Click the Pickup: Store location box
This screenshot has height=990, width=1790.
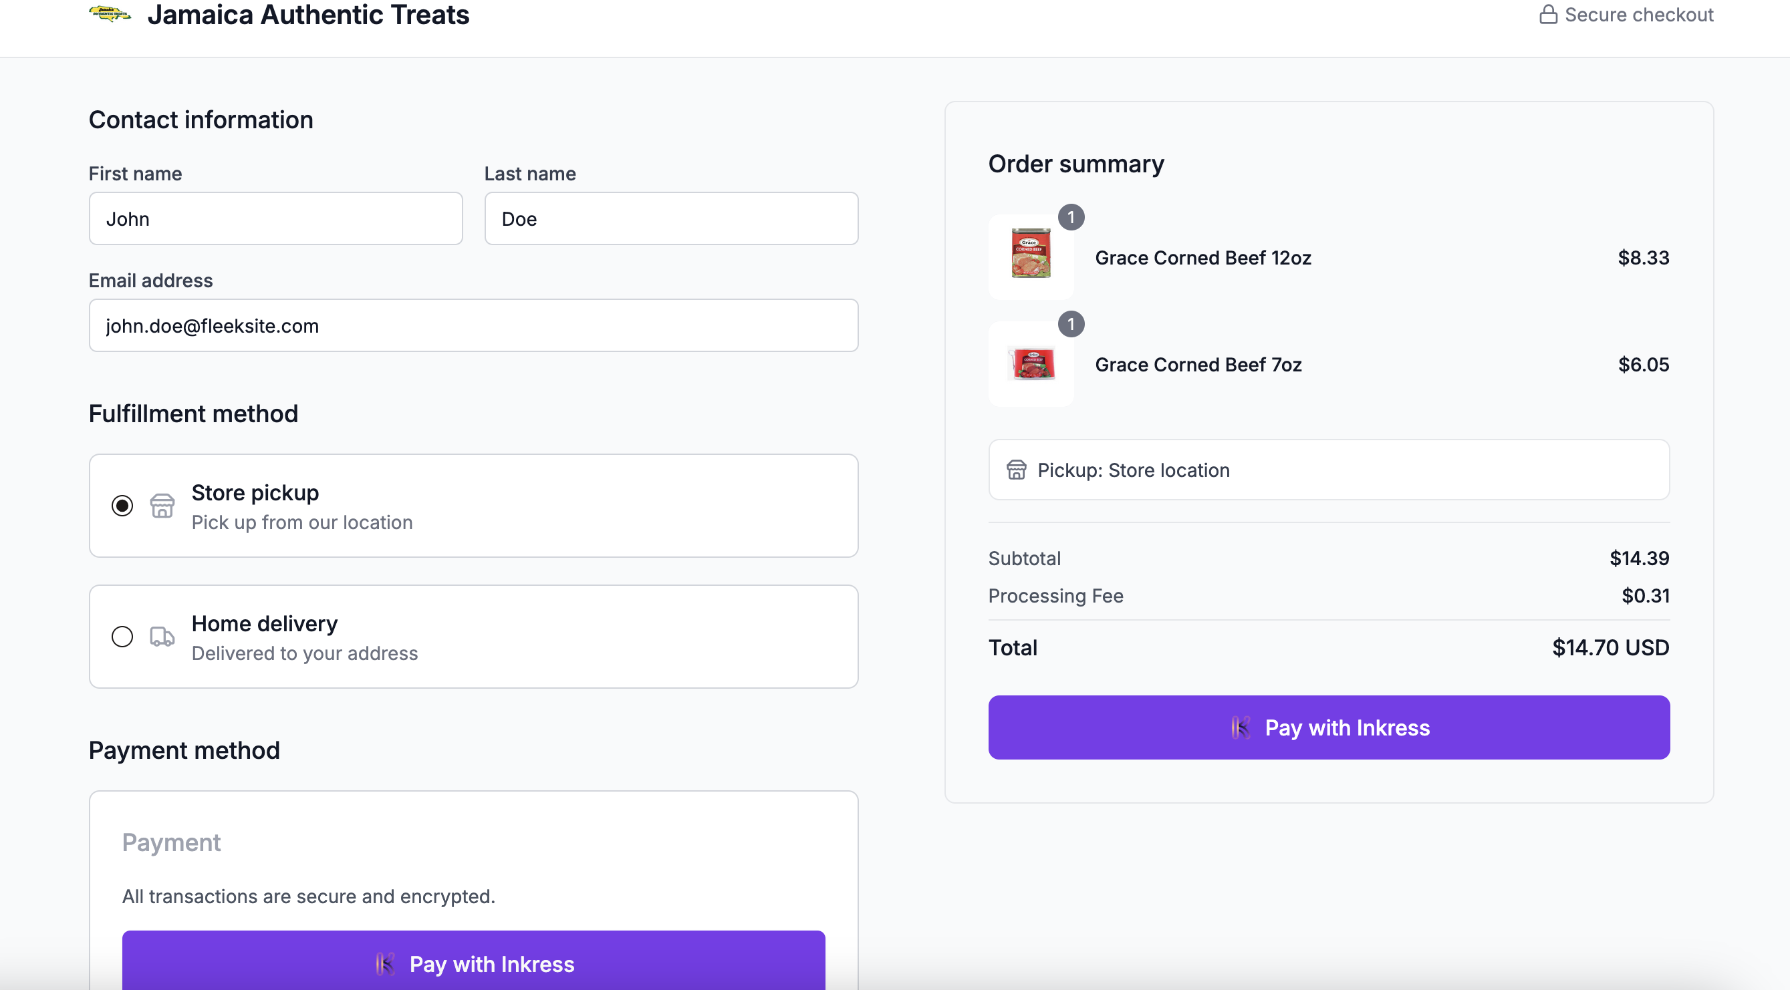click(x=1328, y=470)
